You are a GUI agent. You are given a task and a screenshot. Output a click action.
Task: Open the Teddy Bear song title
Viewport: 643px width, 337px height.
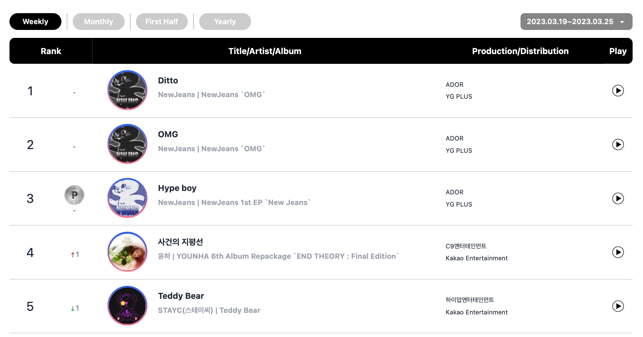point(181,296)
